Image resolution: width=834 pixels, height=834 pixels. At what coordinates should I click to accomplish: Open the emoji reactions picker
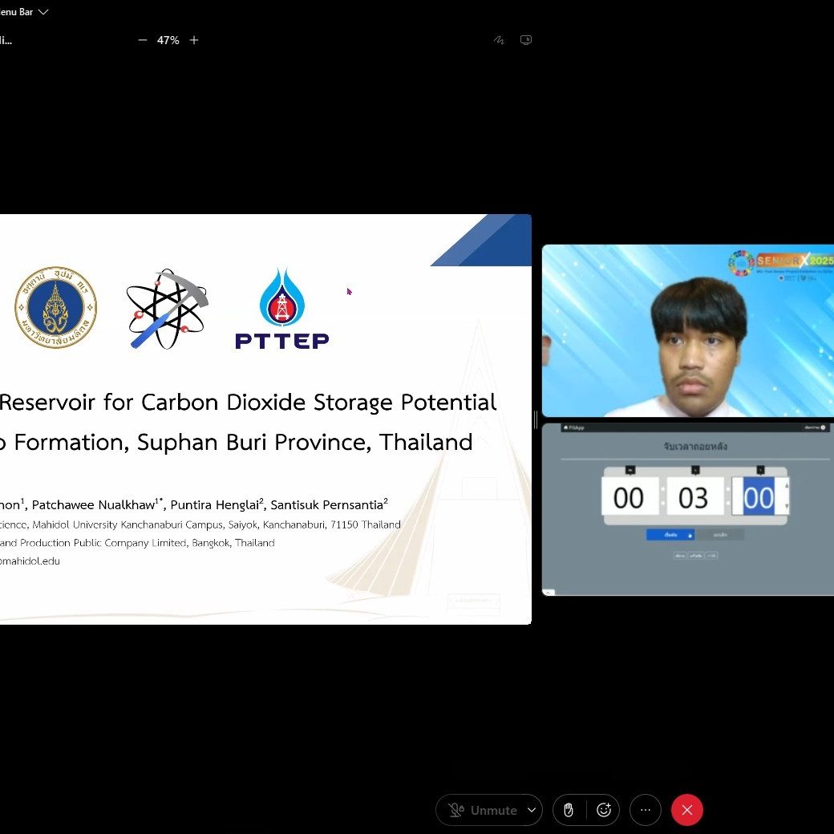point(604,810)
